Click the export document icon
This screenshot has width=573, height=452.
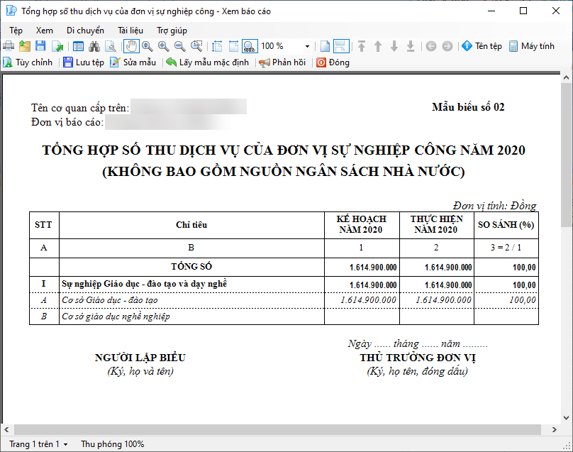[57, 46]
